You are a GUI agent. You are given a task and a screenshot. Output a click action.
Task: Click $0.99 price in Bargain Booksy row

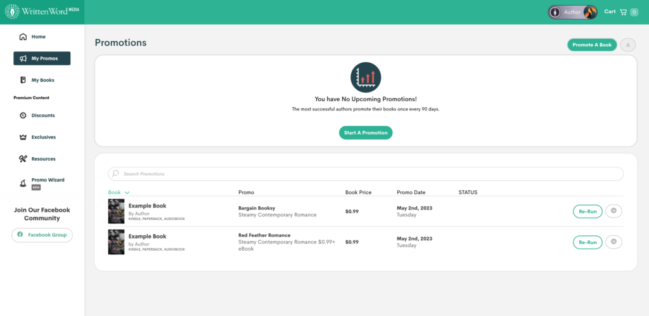click(x=352, y=211)
